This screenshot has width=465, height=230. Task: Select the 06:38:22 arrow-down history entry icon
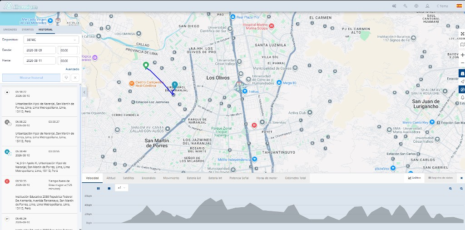click(x=7, y=92)
